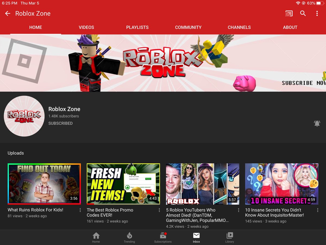Tap the 81 views · 2 weeks ago text
Screen dimensions: 326x245
pos(27,216)
